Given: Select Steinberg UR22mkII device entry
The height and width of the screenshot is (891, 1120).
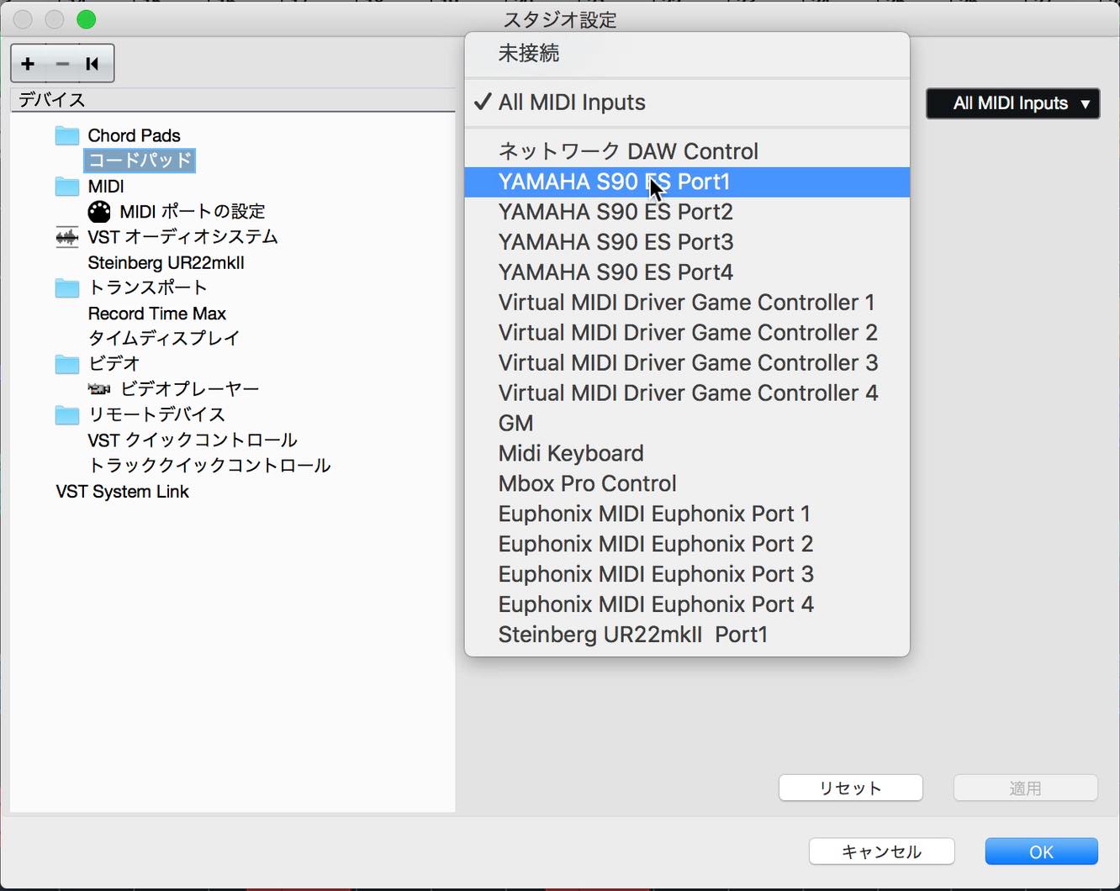Looking at the screenshot, I should [x=166, y=262].
